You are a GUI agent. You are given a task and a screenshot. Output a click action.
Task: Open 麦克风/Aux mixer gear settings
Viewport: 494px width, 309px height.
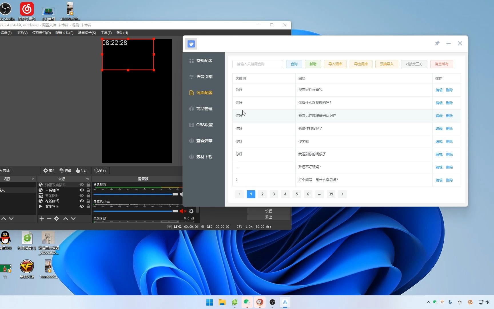pos(191,211)
